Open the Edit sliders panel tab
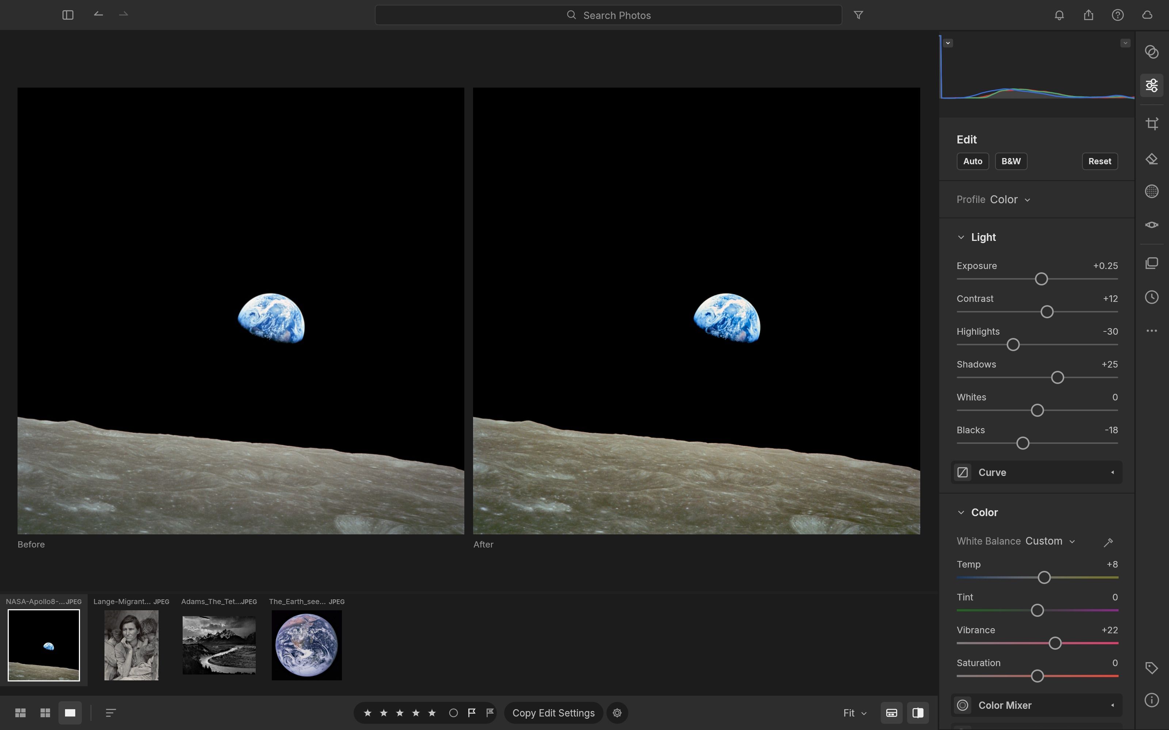The height and width of the screenshot is (730, 1169). [x=1151, y=85]
